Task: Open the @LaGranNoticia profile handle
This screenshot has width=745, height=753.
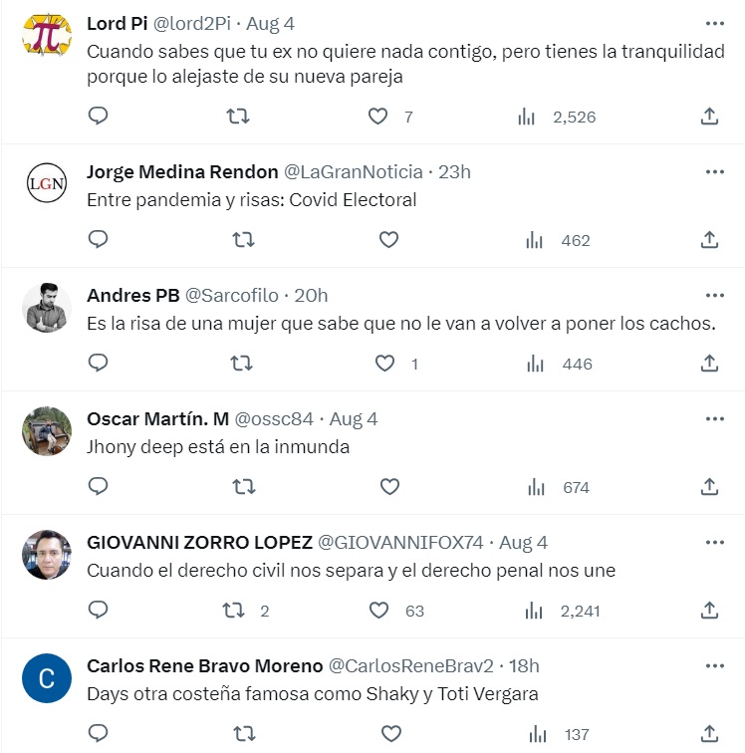Action: (354, 172)
